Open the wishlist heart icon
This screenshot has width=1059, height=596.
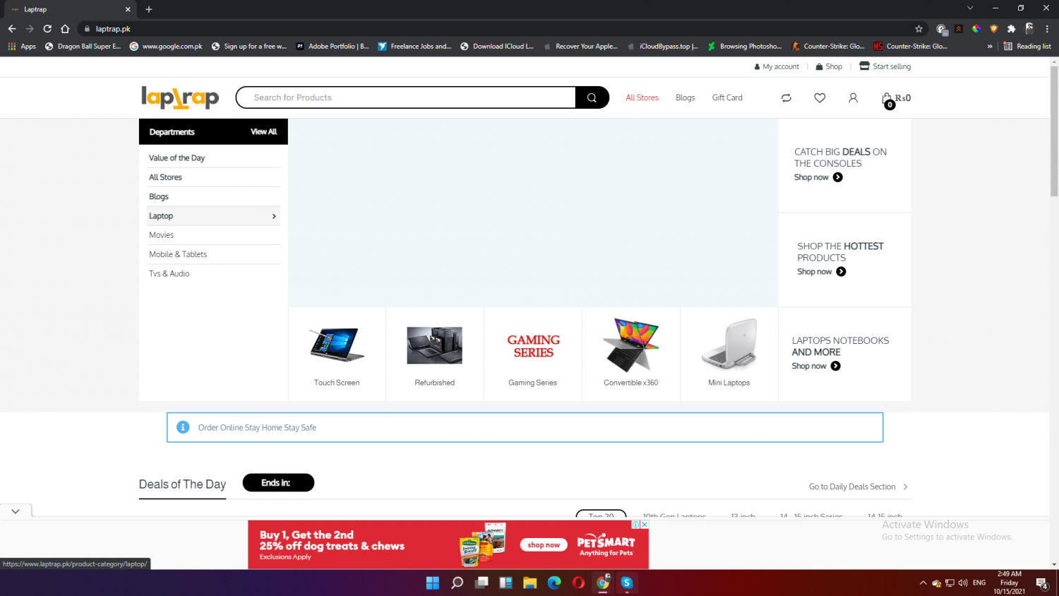(x=820, y=98)
